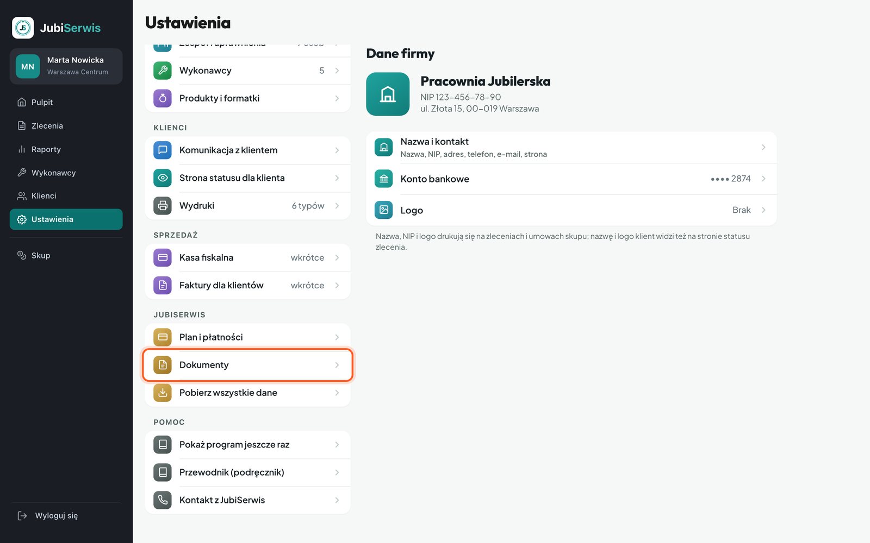Open Raporty from the sidebar

pyautogui.click(x=66, y=149)
